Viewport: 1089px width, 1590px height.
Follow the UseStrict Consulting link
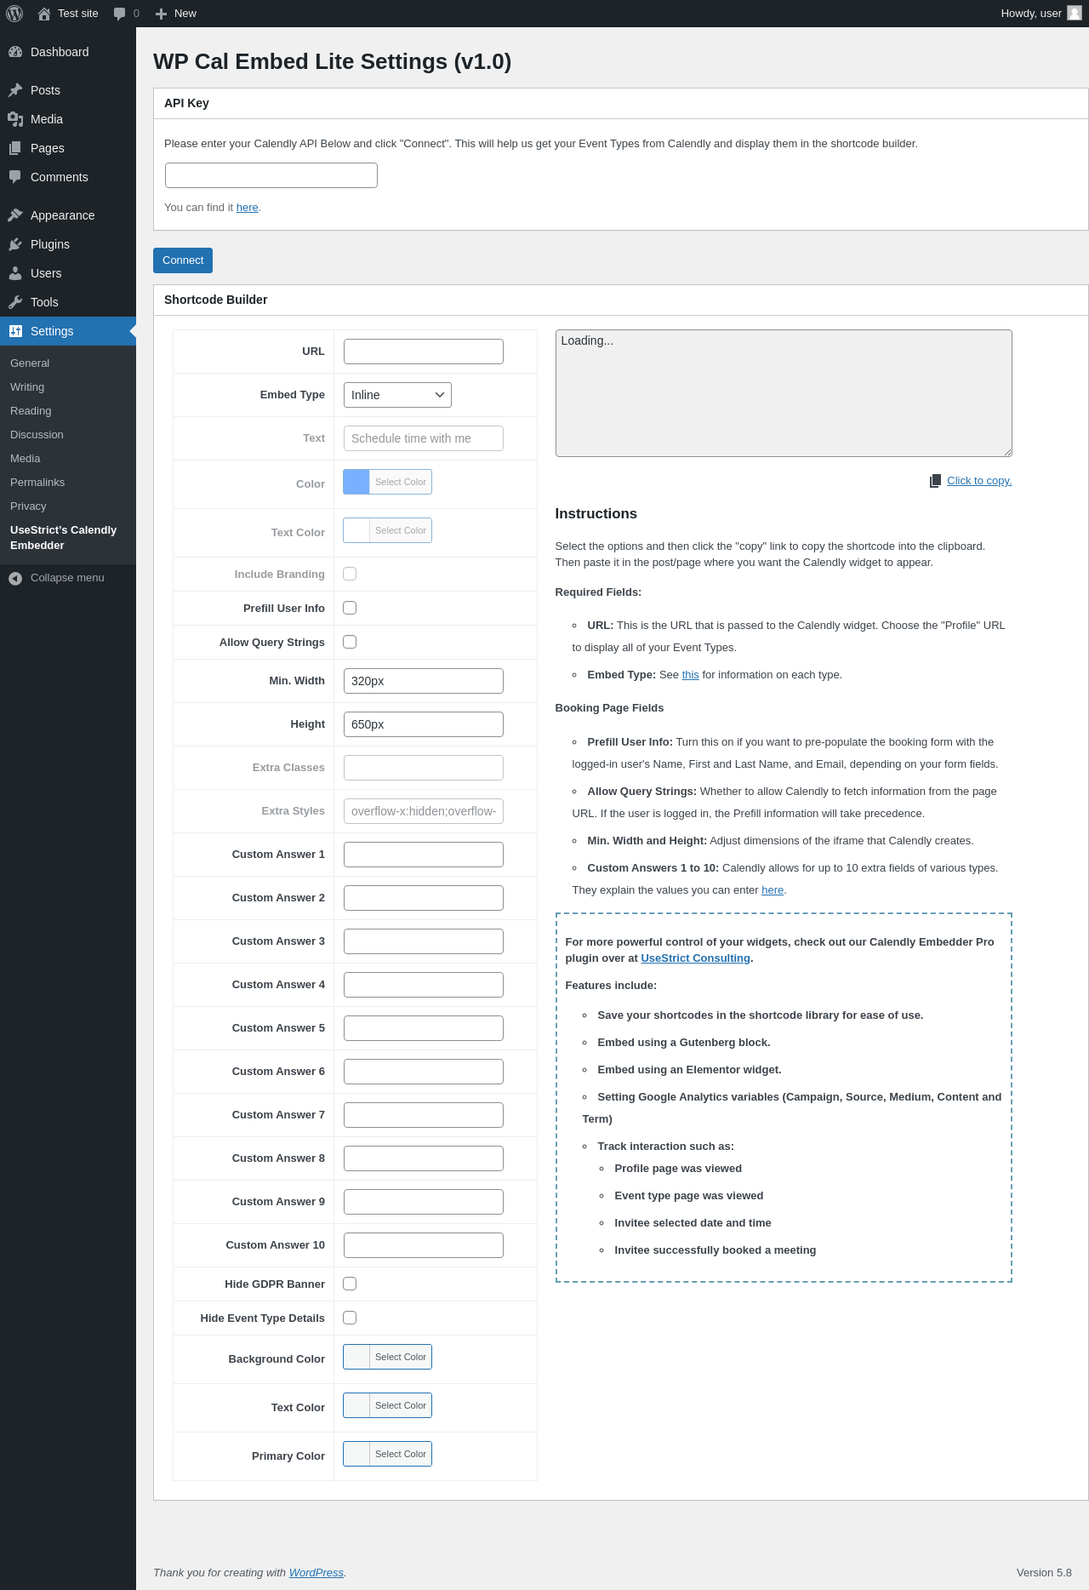(x=695, y=958)
